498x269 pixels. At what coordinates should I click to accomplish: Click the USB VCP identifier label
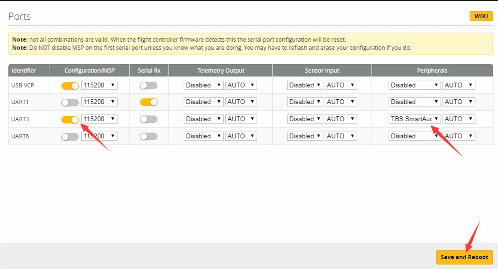(23, 86)
